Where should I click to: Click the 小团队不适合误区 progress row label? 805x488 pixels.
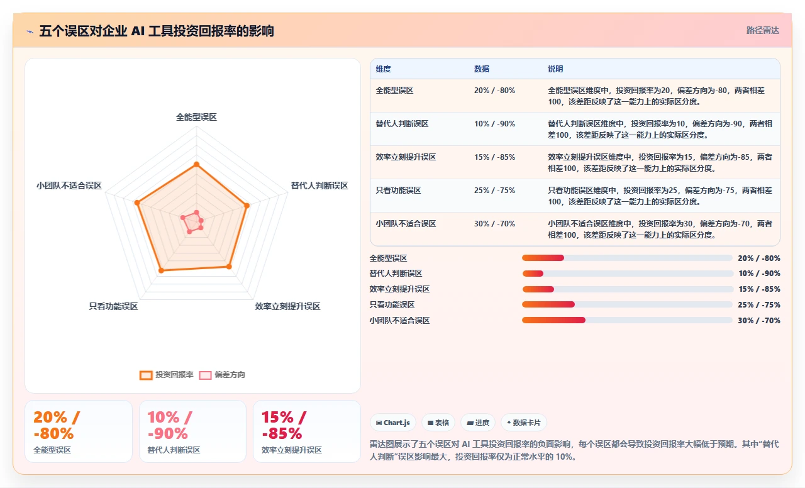point(400,321)
